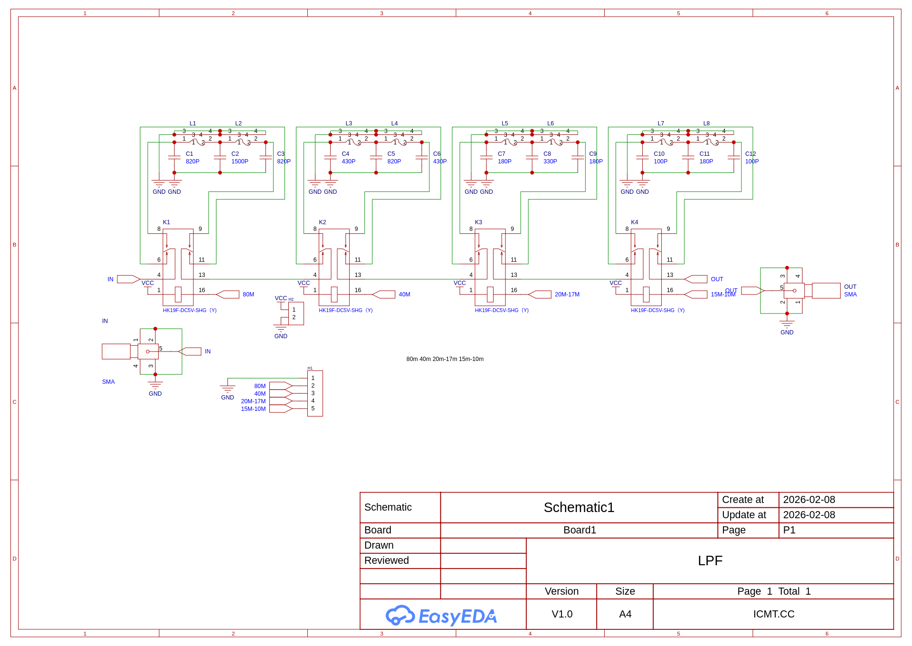Select the K4 relay symbol
The height and width of the screenshot is (646, 912).
pyautogui.click(x=646, y=267)
